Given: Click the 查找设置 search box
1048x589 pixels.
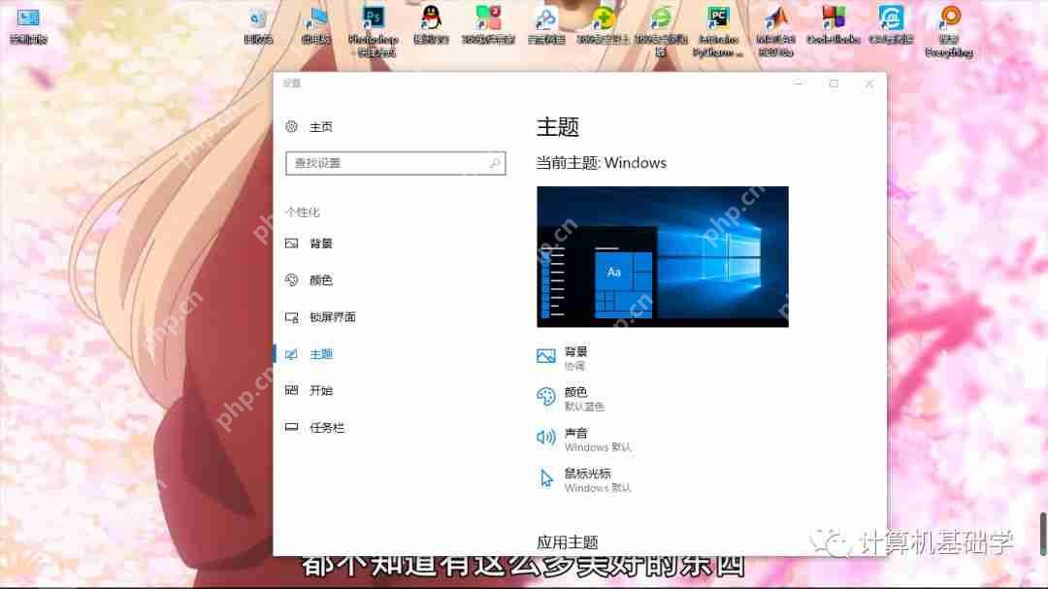Looking at the screenshot, I should [395, 163].
